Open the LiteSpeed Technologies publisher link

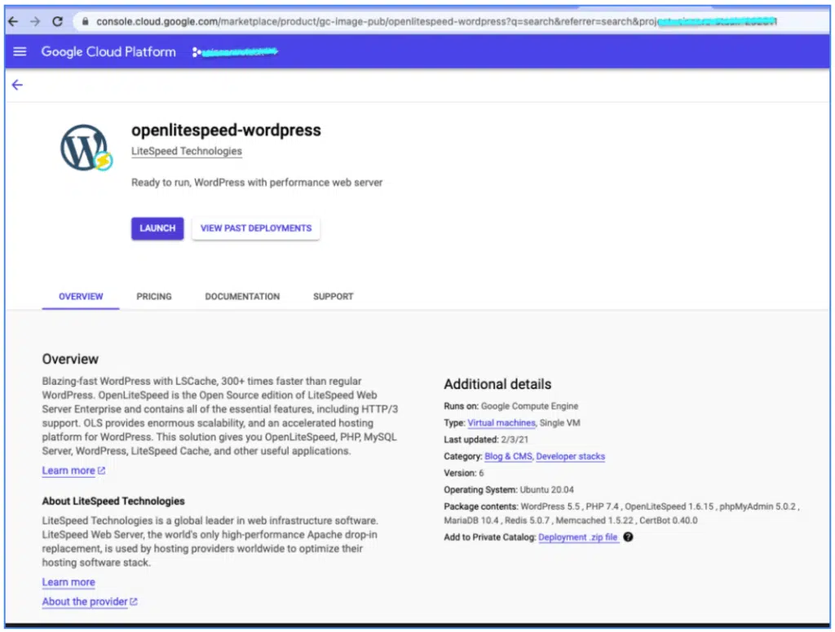click(x=187, y=151)
